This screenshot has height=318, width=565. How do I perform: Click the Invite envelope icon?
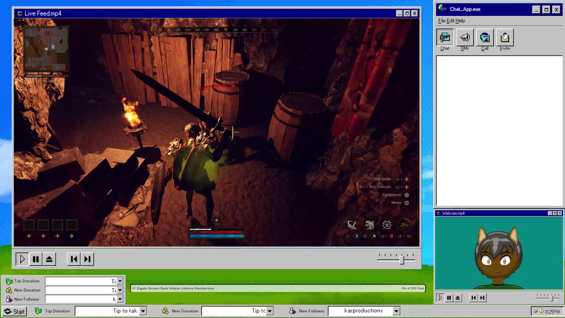(505, 38)
